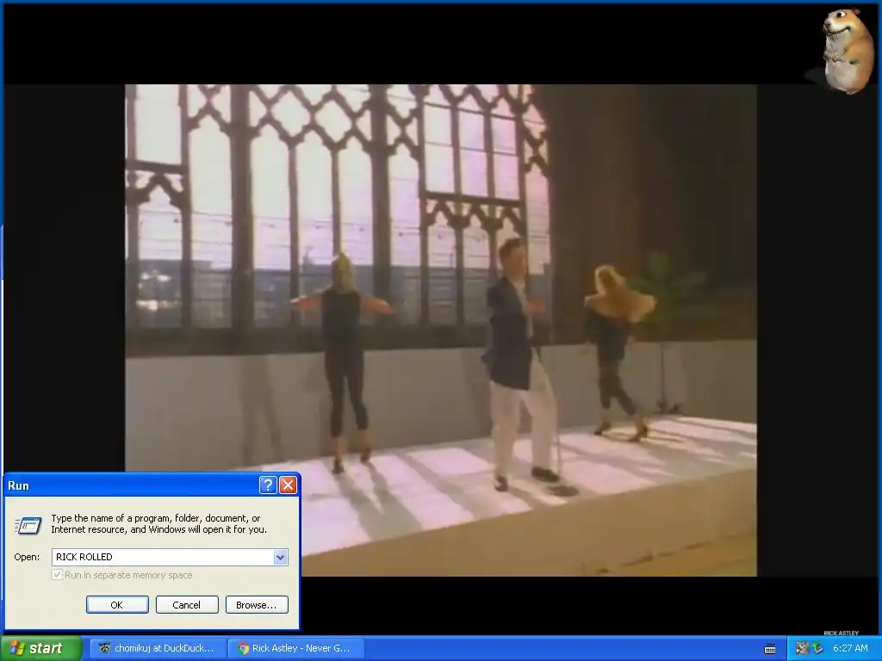This screenshot has height=661, width=882.
Task: Click the Open text field containing RICK ROLLED
Action: 163,557
